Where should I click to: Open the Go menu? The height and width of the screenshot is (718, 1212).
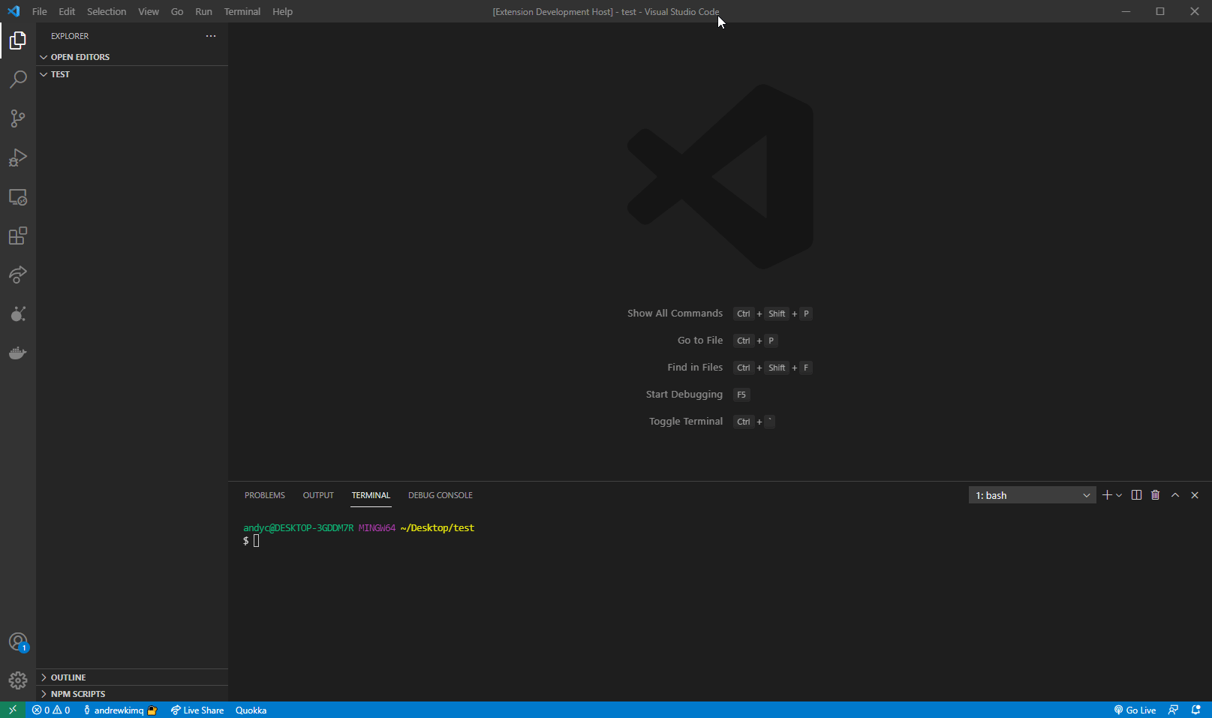click(x=177, y=11)
